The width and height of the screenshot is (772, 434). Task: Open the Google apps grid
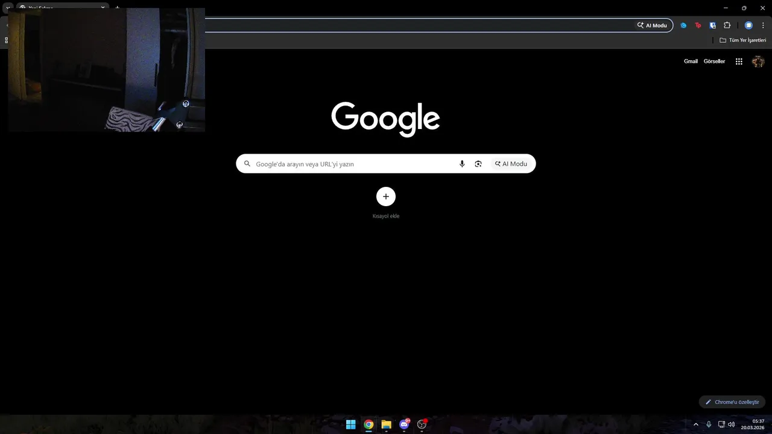739,61
